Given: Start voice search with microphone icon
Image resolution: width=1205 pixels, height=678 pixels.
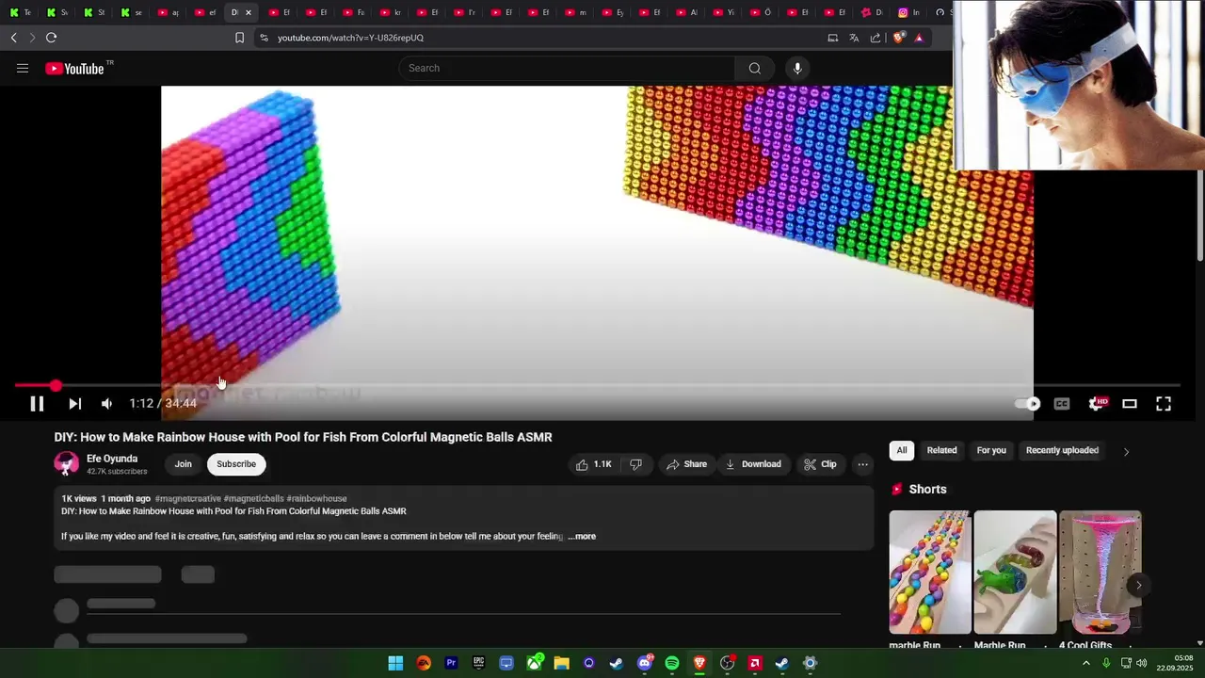Looking at the screenshot, I should (797, 68).
